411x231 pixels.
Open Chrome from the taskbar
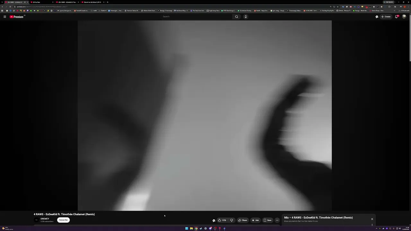[x=196, y=228]
